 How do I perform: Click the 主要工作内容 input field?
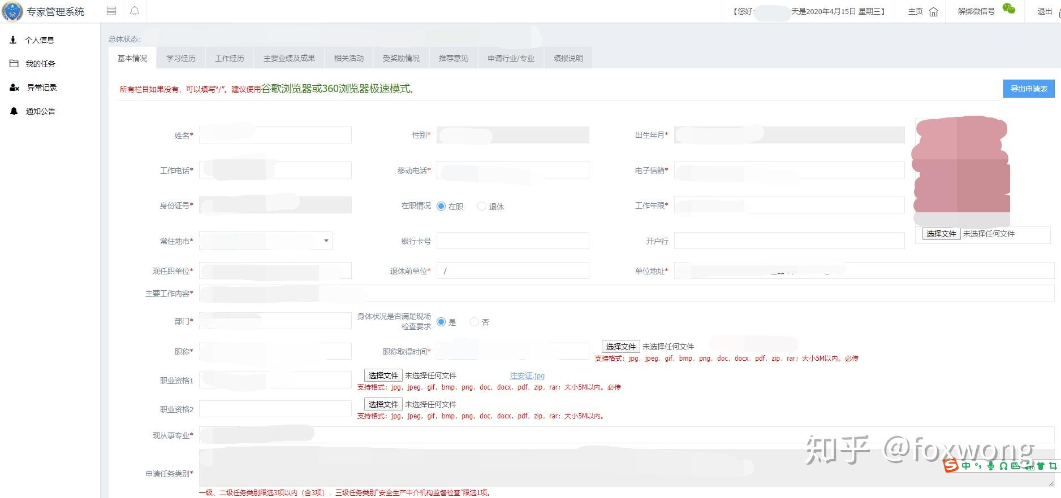(x=627, y=293)
